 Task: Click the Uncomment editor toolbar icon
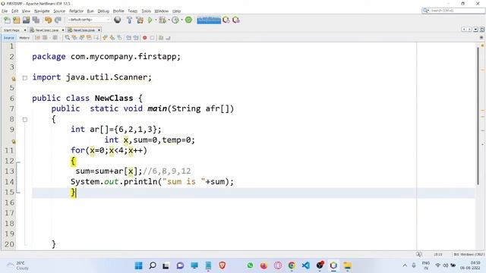(169, 38)
